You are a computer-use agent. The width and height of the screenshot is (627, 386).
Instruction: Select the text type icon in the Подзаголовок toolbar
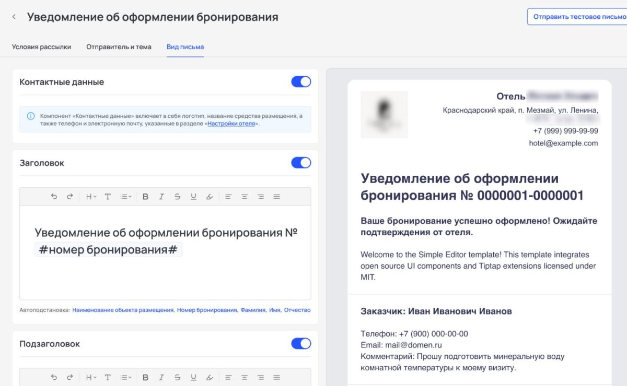(x=108, y=377)
